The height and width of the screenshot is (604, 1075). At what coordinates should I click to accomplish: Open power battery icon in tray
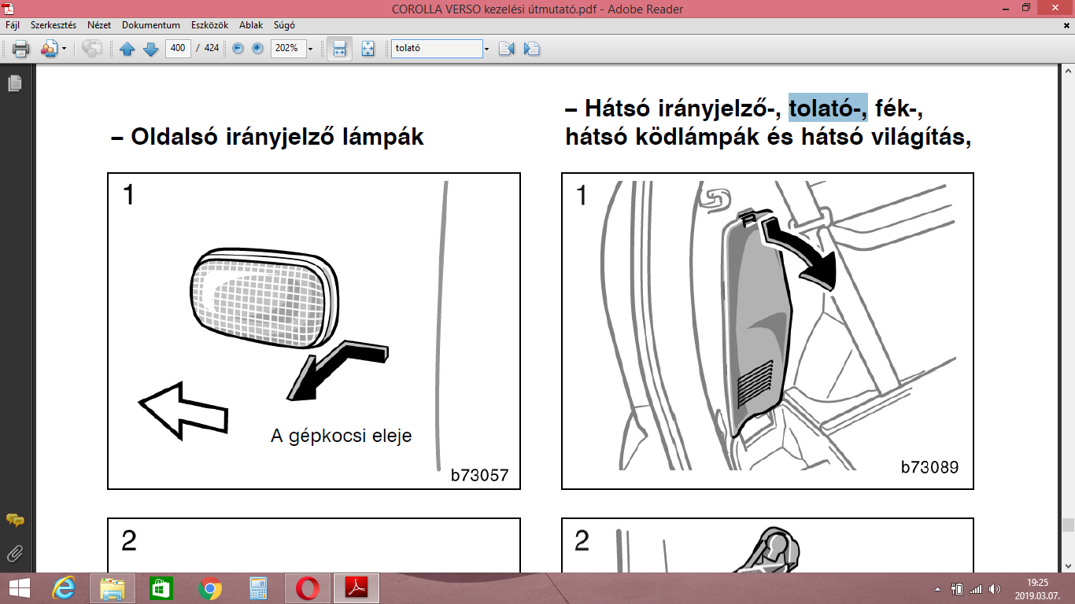click(x=957, y=588)
